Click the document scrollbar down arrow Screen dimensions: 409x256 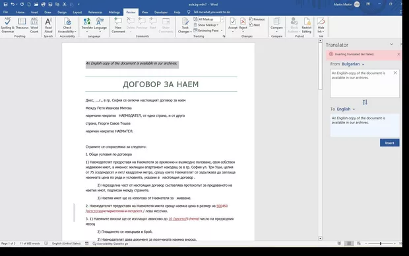point(321,238)
